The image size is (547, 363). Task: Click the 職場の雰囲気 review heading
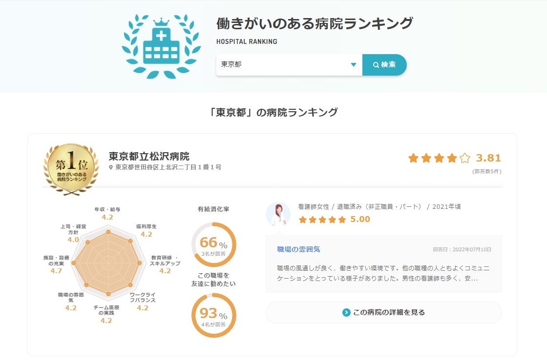pyautogui.click(x=298, y=249)
